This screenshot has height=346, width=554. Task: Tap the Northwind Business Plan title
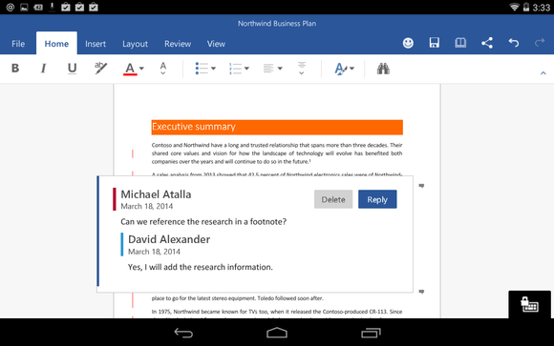[x=277, y=24]
